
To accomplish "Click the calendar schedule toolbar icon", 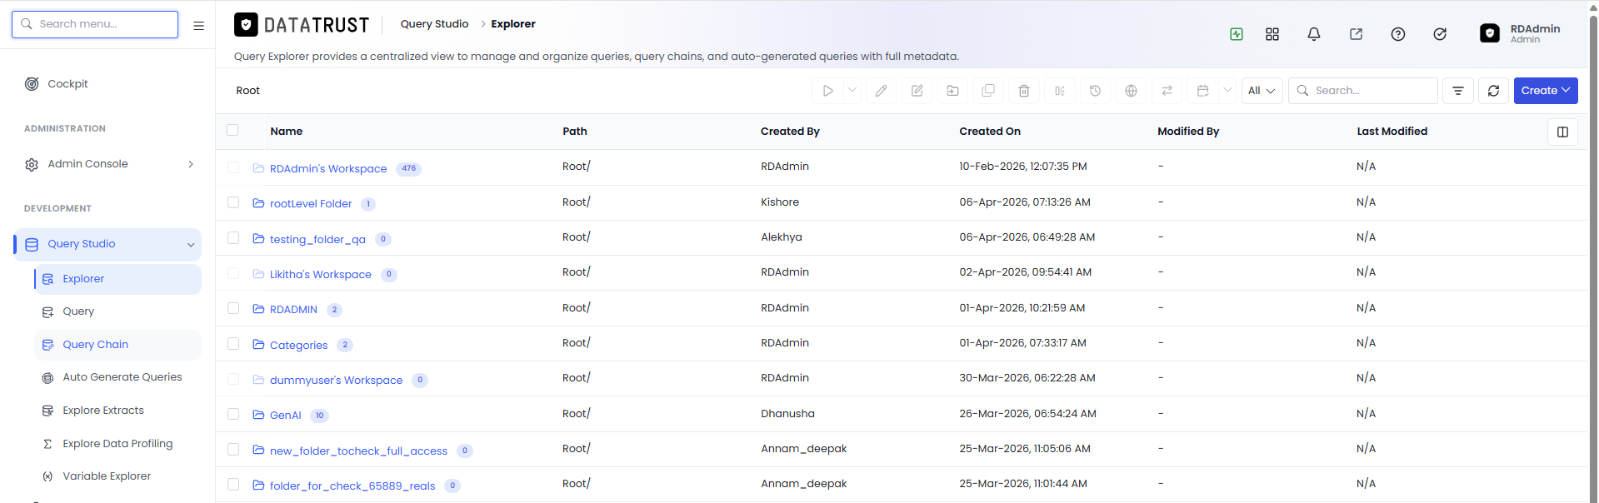I will [1202, 91].
